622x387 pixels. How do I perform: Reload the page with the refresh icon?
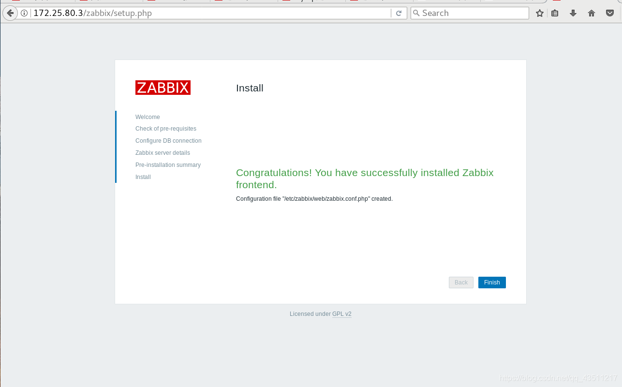(399, 13)
